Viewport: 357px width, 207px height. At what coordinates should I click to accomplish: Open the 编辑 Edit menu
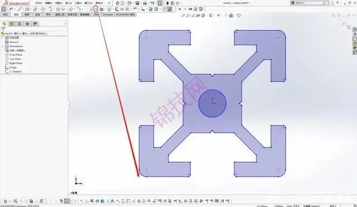49,3
